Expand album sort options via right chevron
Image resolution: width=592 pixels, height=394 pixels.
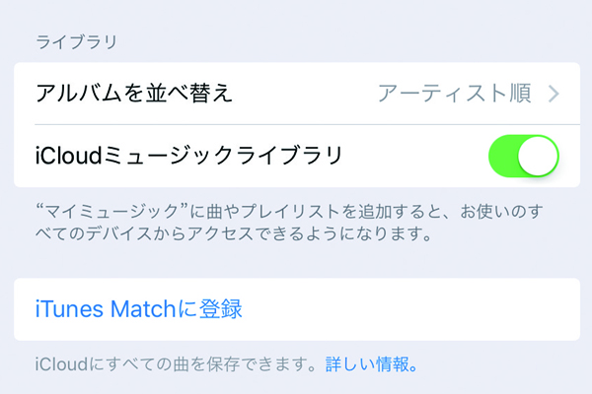[x=554, y=95]
